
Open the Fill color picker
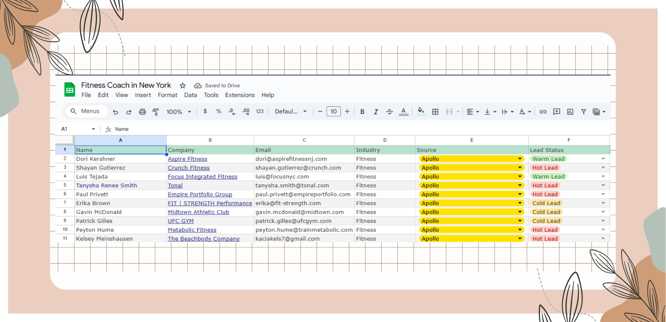(421, 111)
